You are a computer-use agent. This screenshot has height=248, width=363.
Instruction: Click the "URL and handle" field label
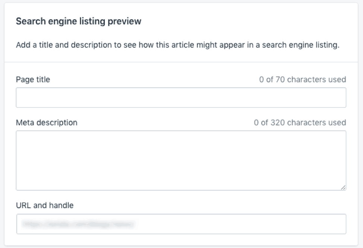45,205
